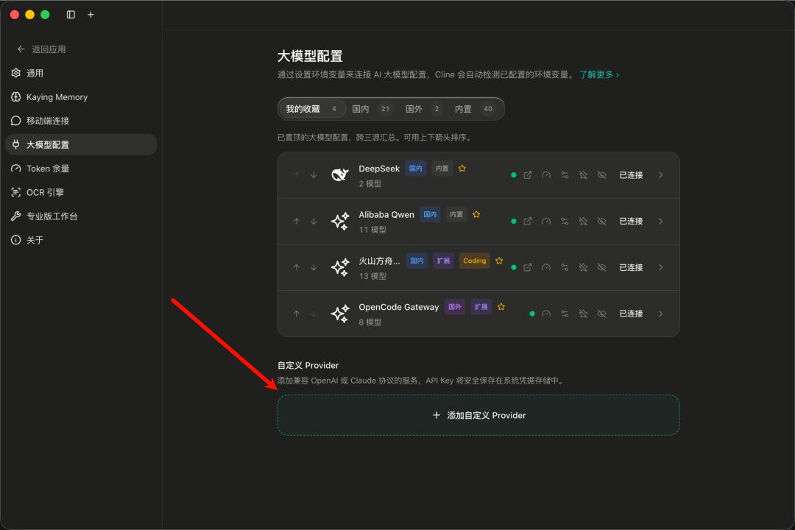
Task: Switch to the 内置 tab
Action: click(x=473, y=109)
